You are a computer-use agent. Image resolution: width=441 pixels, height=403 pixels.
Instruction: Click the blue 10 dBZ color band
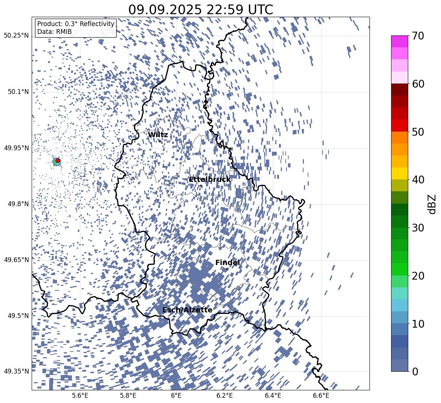399,317
